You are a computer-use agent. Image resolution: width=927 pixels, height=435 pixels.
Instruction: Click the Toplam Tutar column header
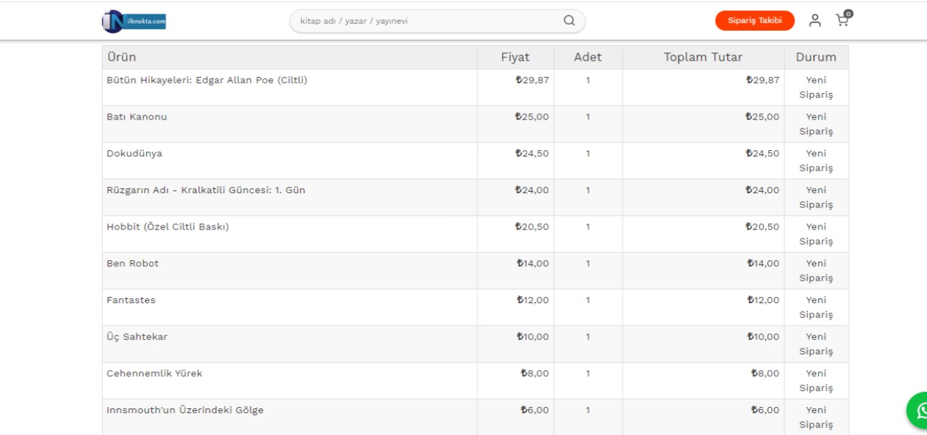(703, 57)
